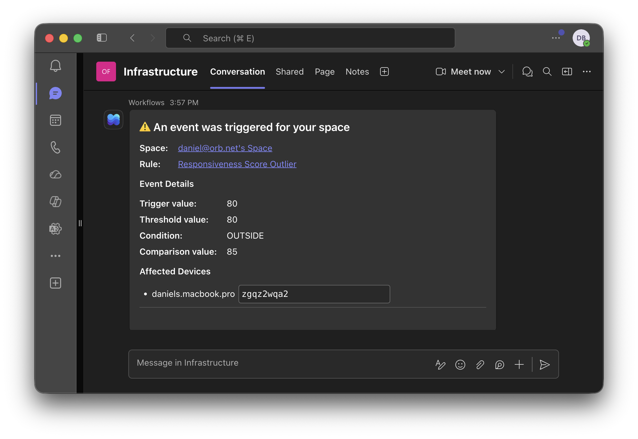638x439 pixels.
Task: Click the OF Infrastructure channel avatar
Action: click(x=106, y=72)
